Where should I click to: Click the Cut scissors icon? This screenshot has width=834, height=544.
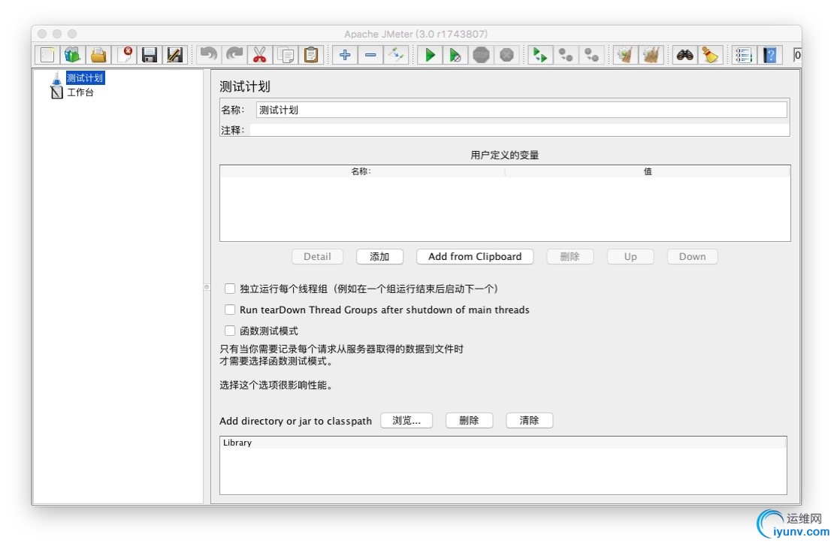pyautogui.click(x=259, y=55)
